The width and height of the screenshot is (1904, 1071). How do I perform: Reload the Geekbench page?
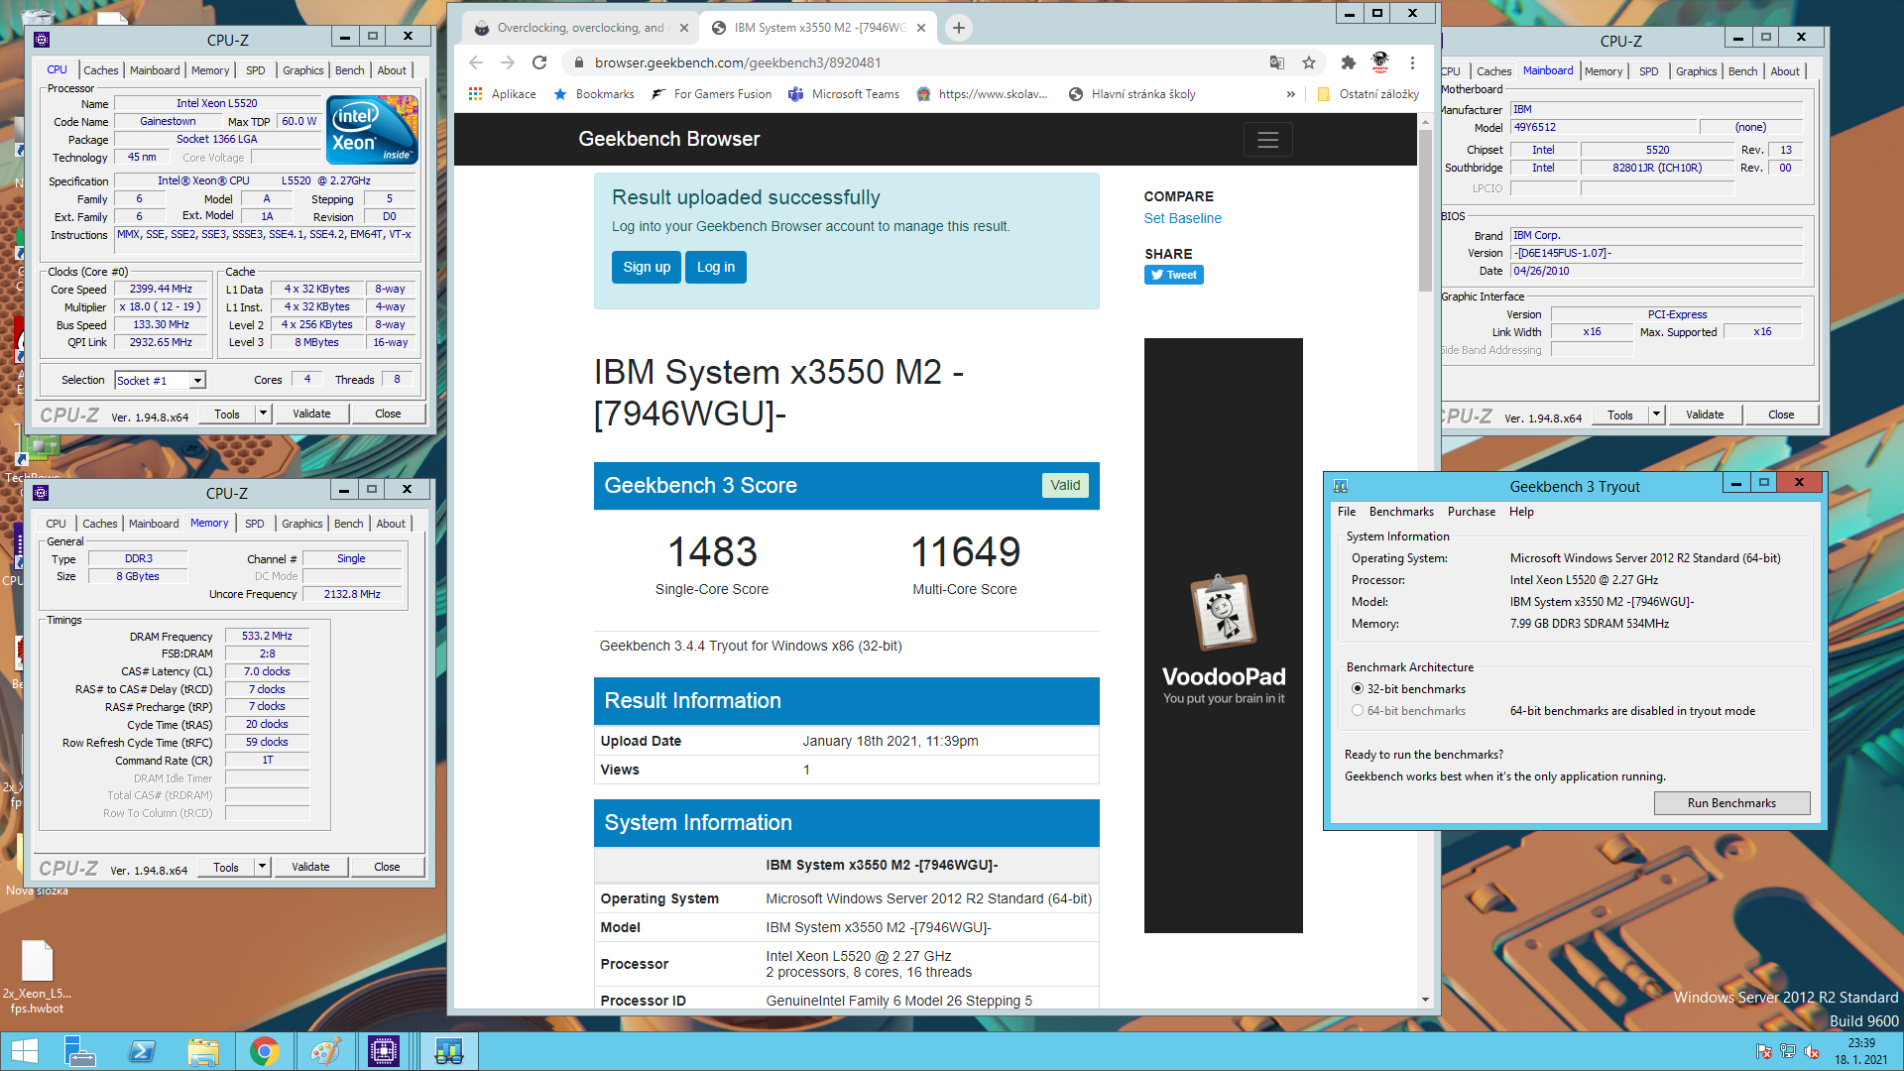click(x=539, y=62)
